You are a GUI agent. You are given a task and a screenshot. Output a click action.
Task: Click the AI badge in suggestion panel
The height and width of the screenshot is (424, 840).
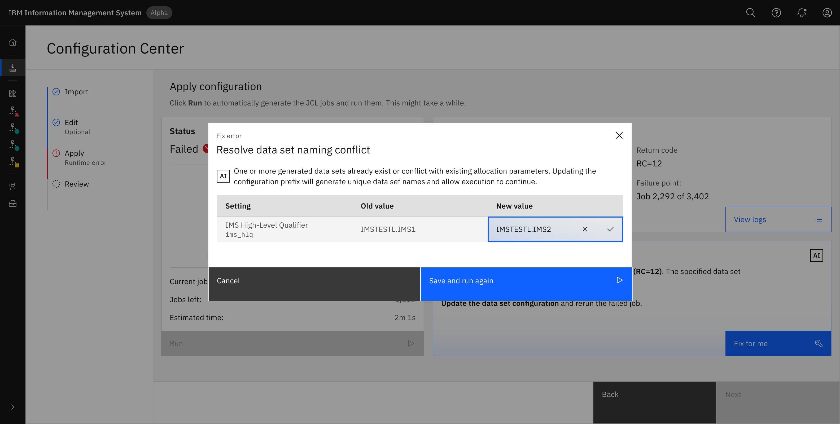tap(816, 255)
